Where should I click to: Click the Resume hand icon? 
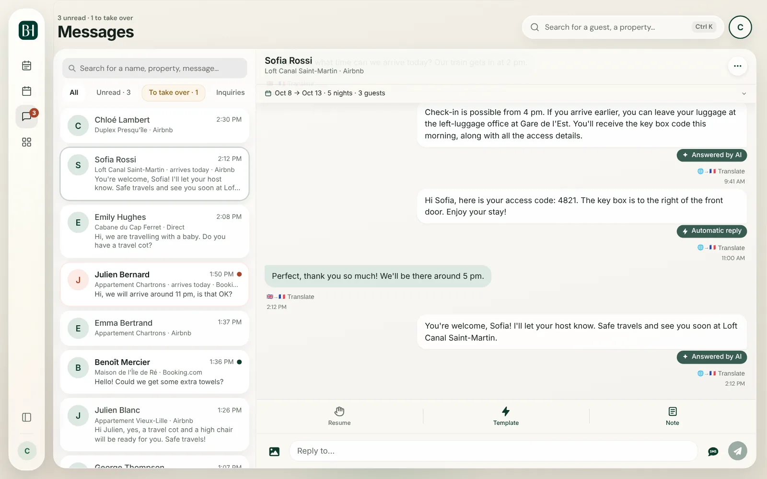[339, 416]
